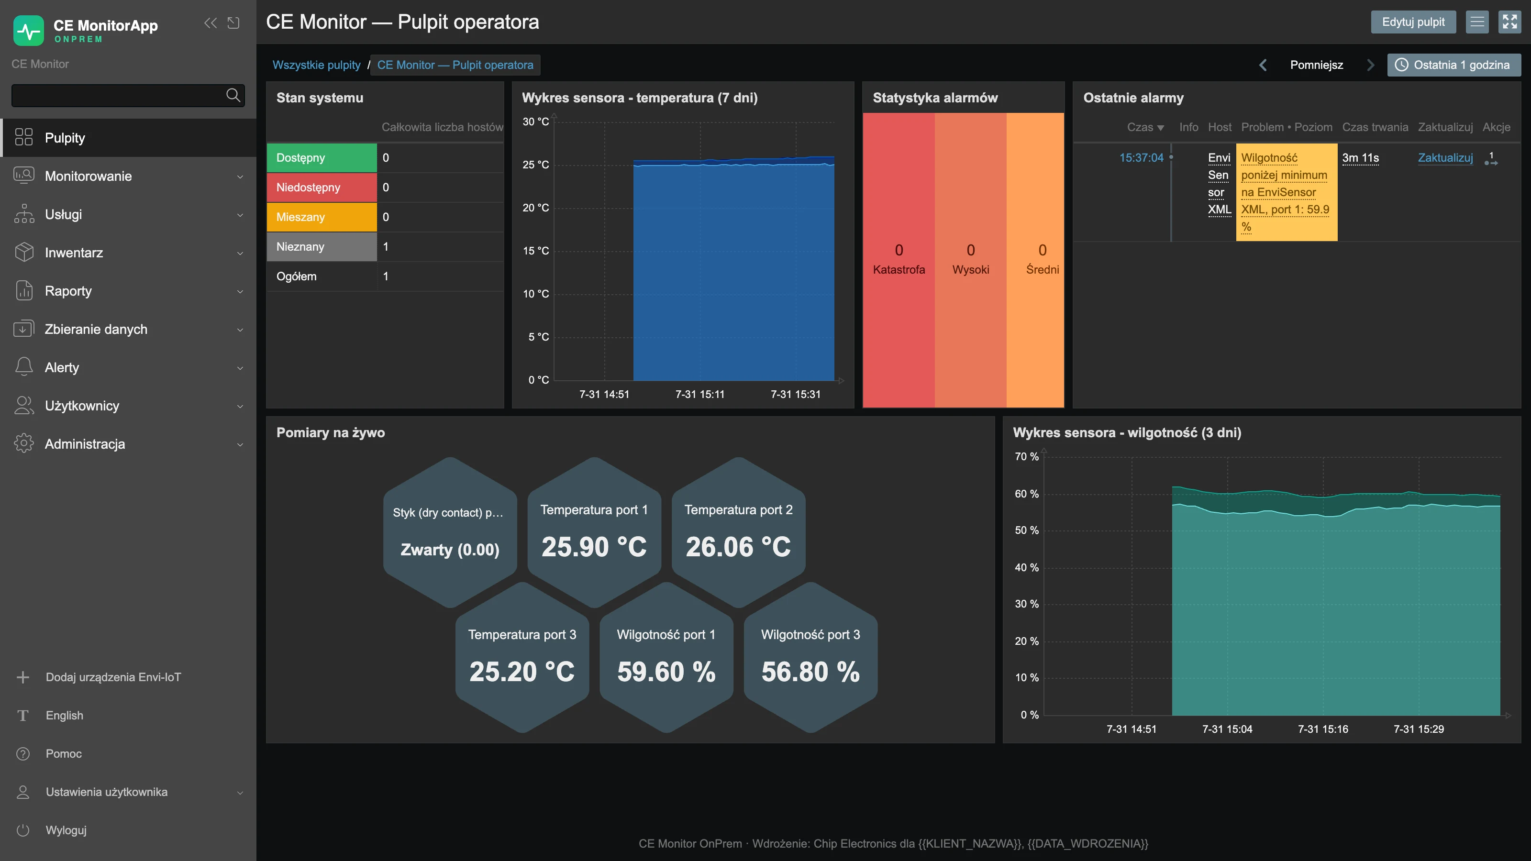Click the Edytuj pulpit button
The width and height of the screenshot is (1531, 861).
pos(1413,22)
